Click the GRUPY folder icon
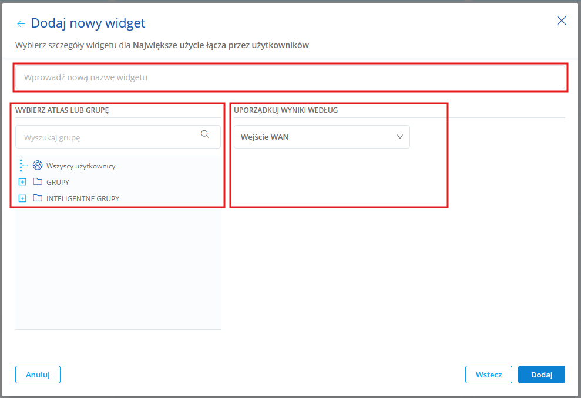The width and height of the screenshot is (581, 398). (x=38, y=181)
